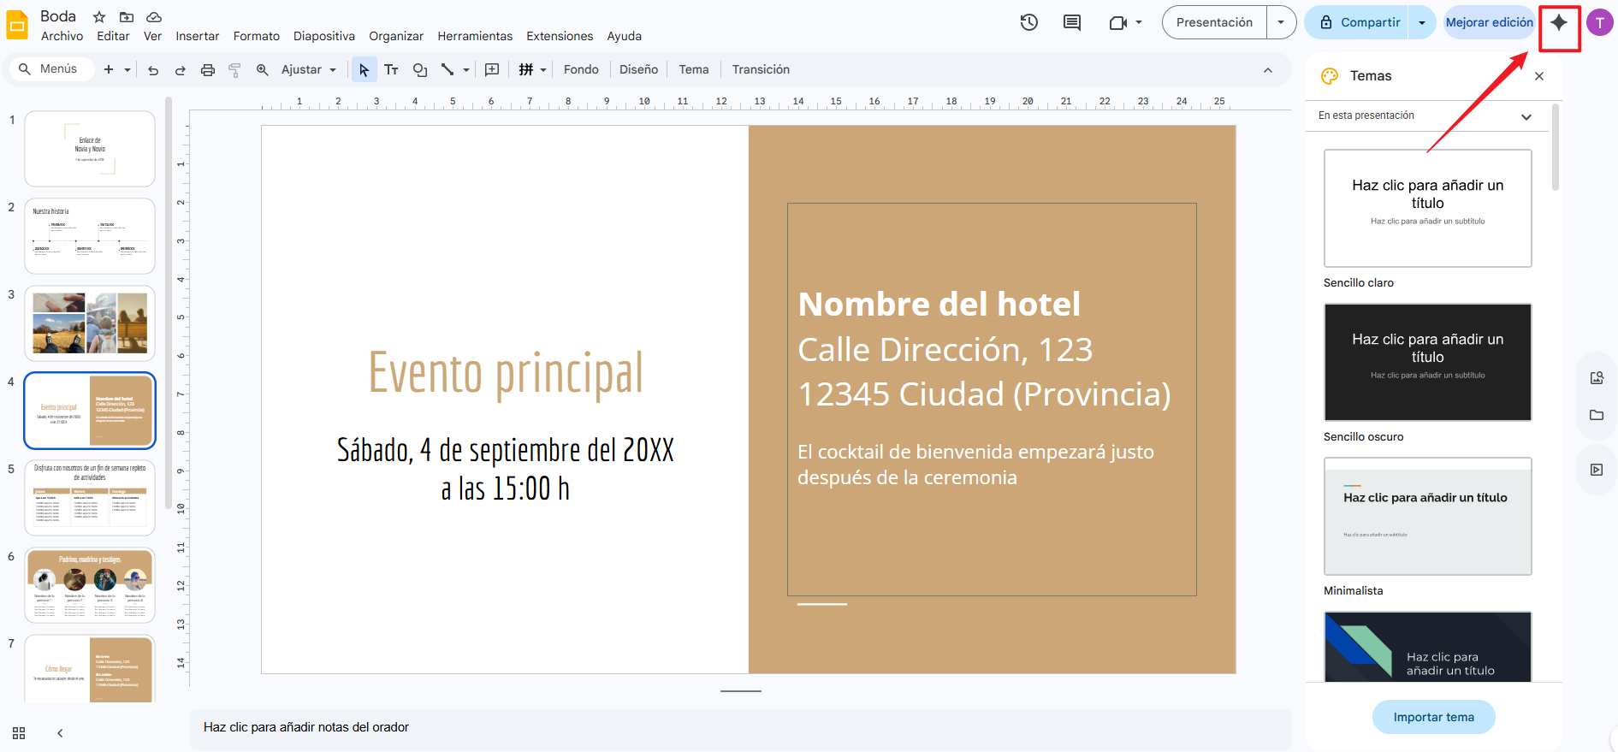Print the presentation
Image resolution: width=1618 pixels, height=752 pixels.
208,70
